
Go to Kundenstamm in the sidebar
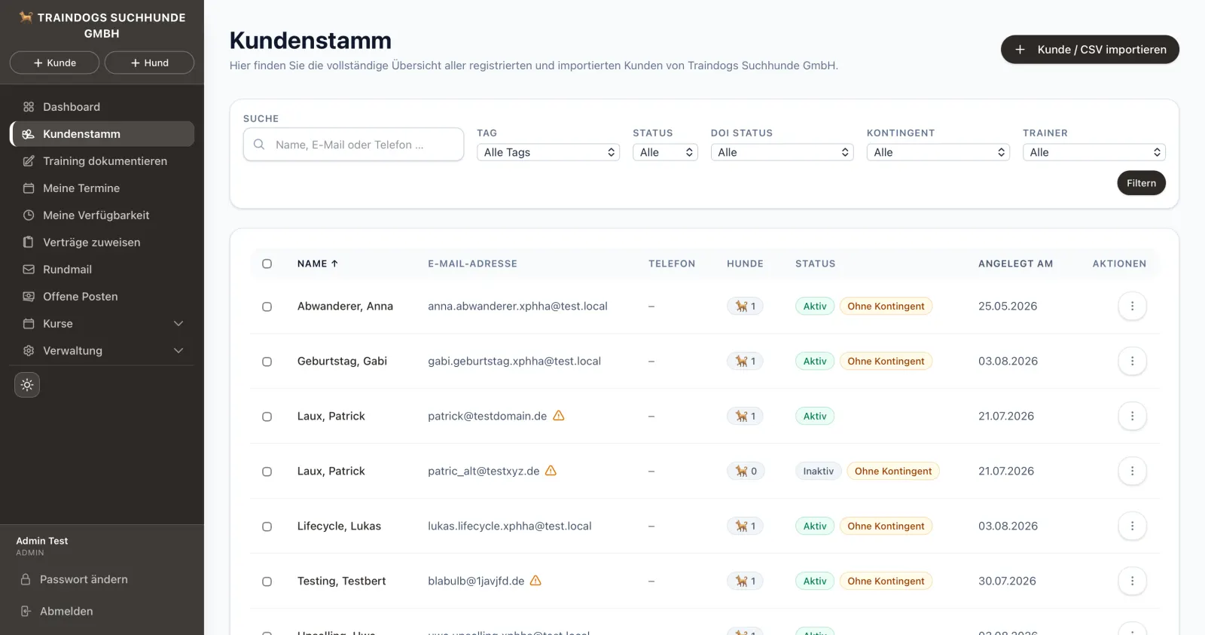tap(102, 134)
